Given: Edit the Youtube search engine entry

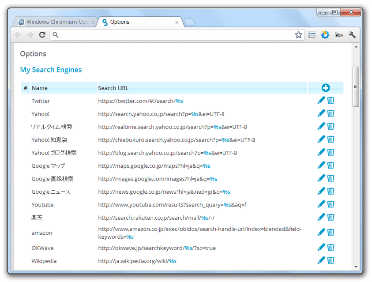Looking at the screenshot, I should point(321,204).
